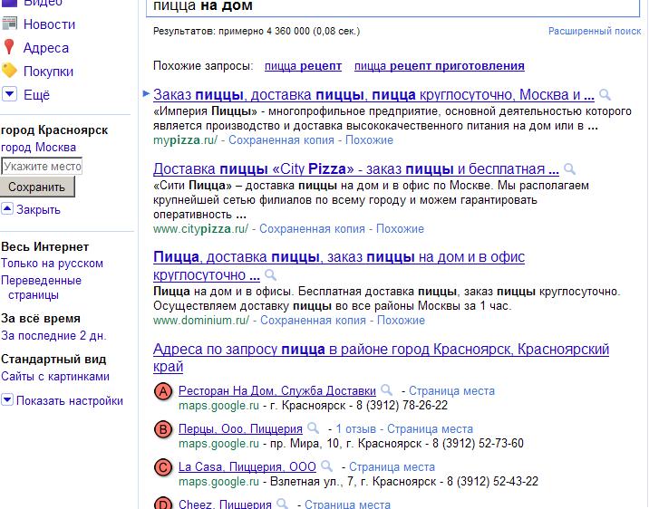Open Пицца, доставка пиццы dominium result
Image resolution: width=649 pixels, height=509 pixels.
[x=339, y=265]
